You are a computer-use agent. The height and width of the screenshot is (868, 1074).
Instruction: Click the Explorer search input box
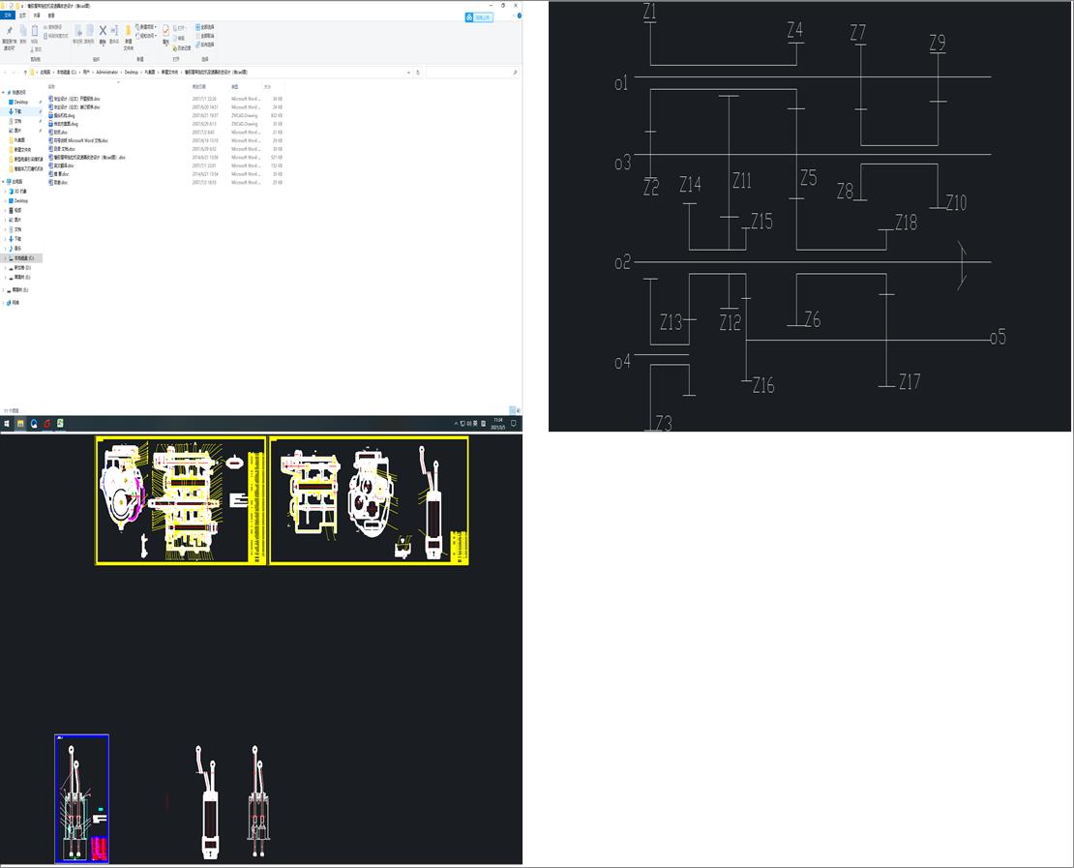pos(471,72)
